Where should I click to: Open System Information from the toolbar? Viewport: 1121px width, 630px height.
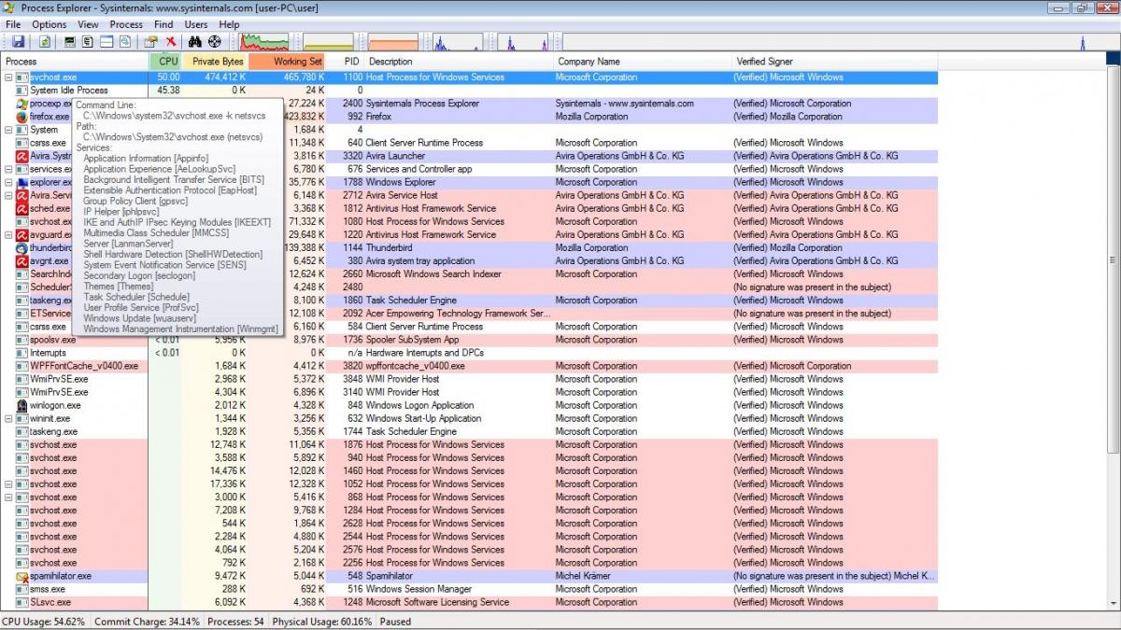tap(69, 42)
